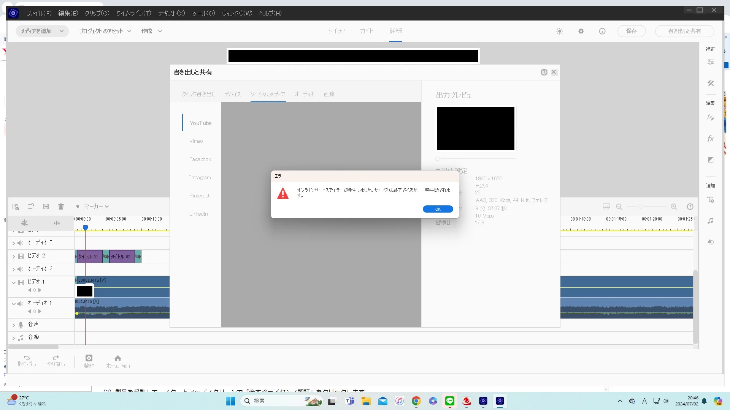Mute the オーディオ 2 track speaker
This screenshot has width=730, height=410.
pyautogui.click(x=21, y=269)
